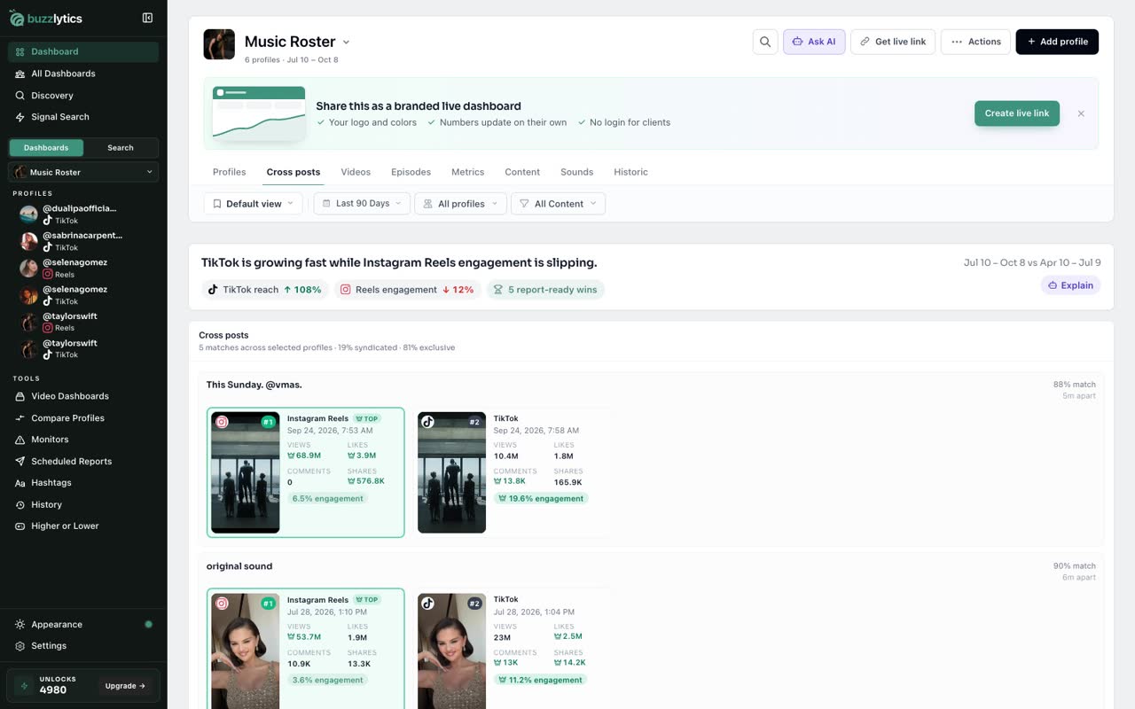Switch sidebar toggle to Dashboards
The image size is (1135, 709).
(x=46, y=148)
